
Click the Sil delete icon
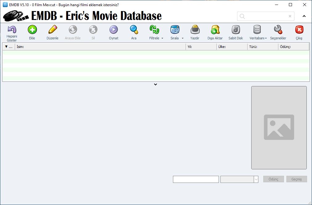click(93, 30)
